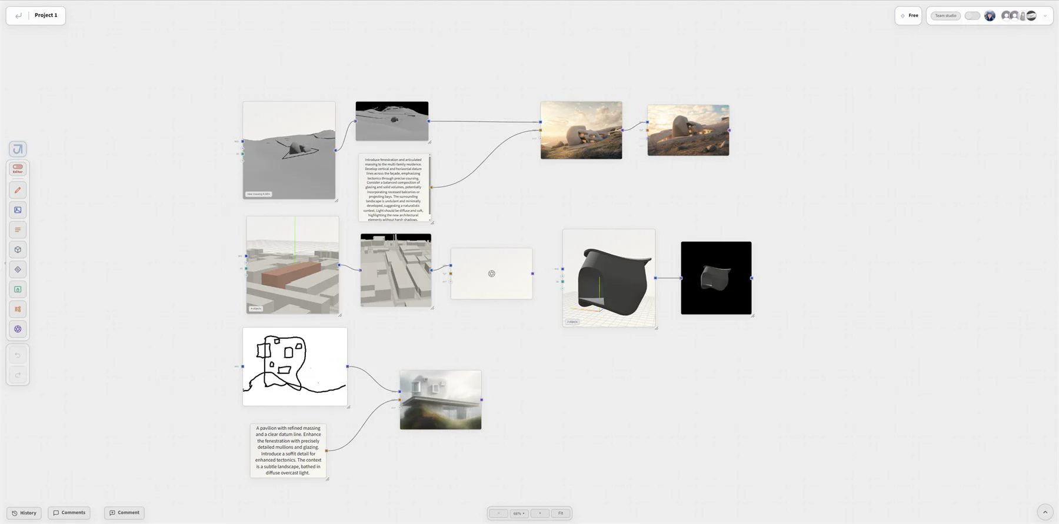Click the output port of the shell 3D model node
Screen dimensions: 1059x524
[655, 278]
